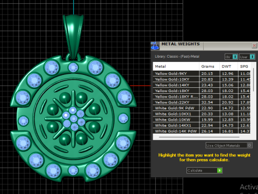Select the Yellow Gold:22KY row
This screenshot has height=194, width=258.
(202, 102)
